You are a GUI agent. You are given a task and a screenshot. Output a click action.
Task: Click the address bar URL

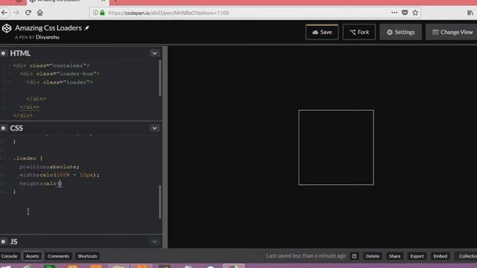168,13
